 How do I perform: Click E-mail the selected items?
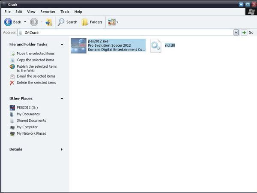pos(36,76)
